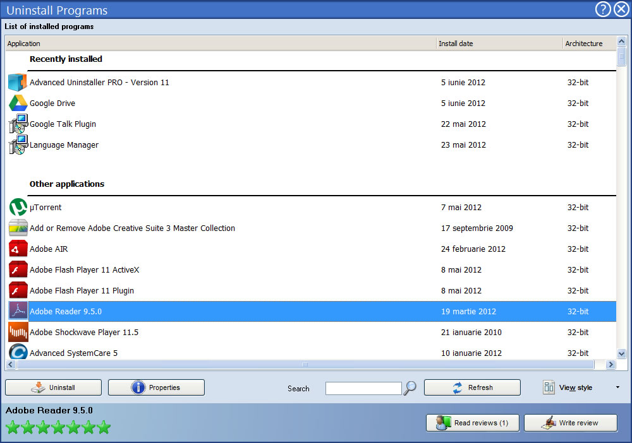The width and height of the screenshot is (632, 443).
Task: Click the Other applications group header
Action: (x=67, y=184)
